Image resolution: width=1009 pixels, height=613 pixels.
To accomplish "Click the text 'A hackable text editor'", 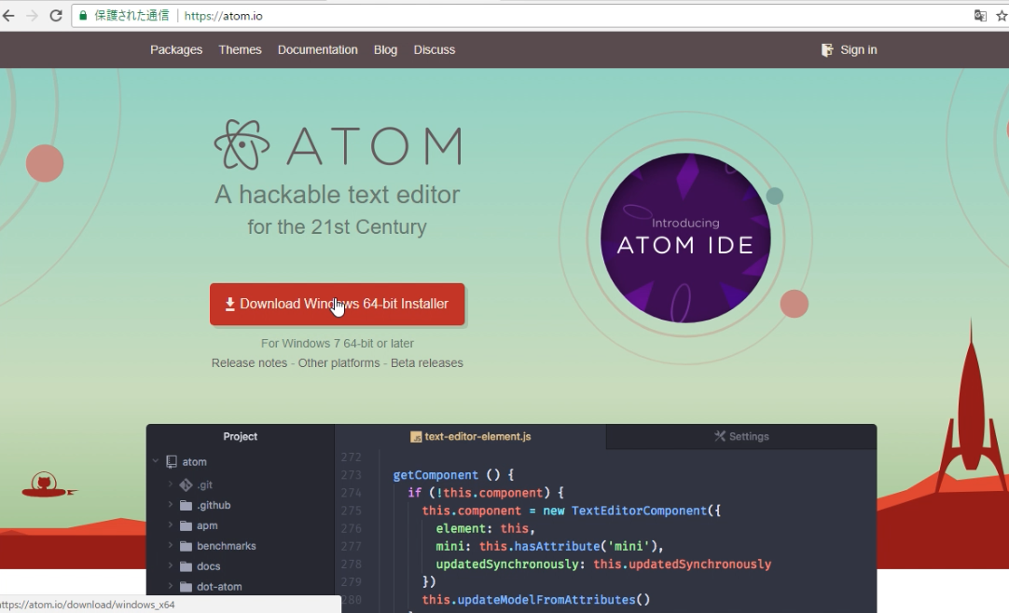I will (338, 195).
